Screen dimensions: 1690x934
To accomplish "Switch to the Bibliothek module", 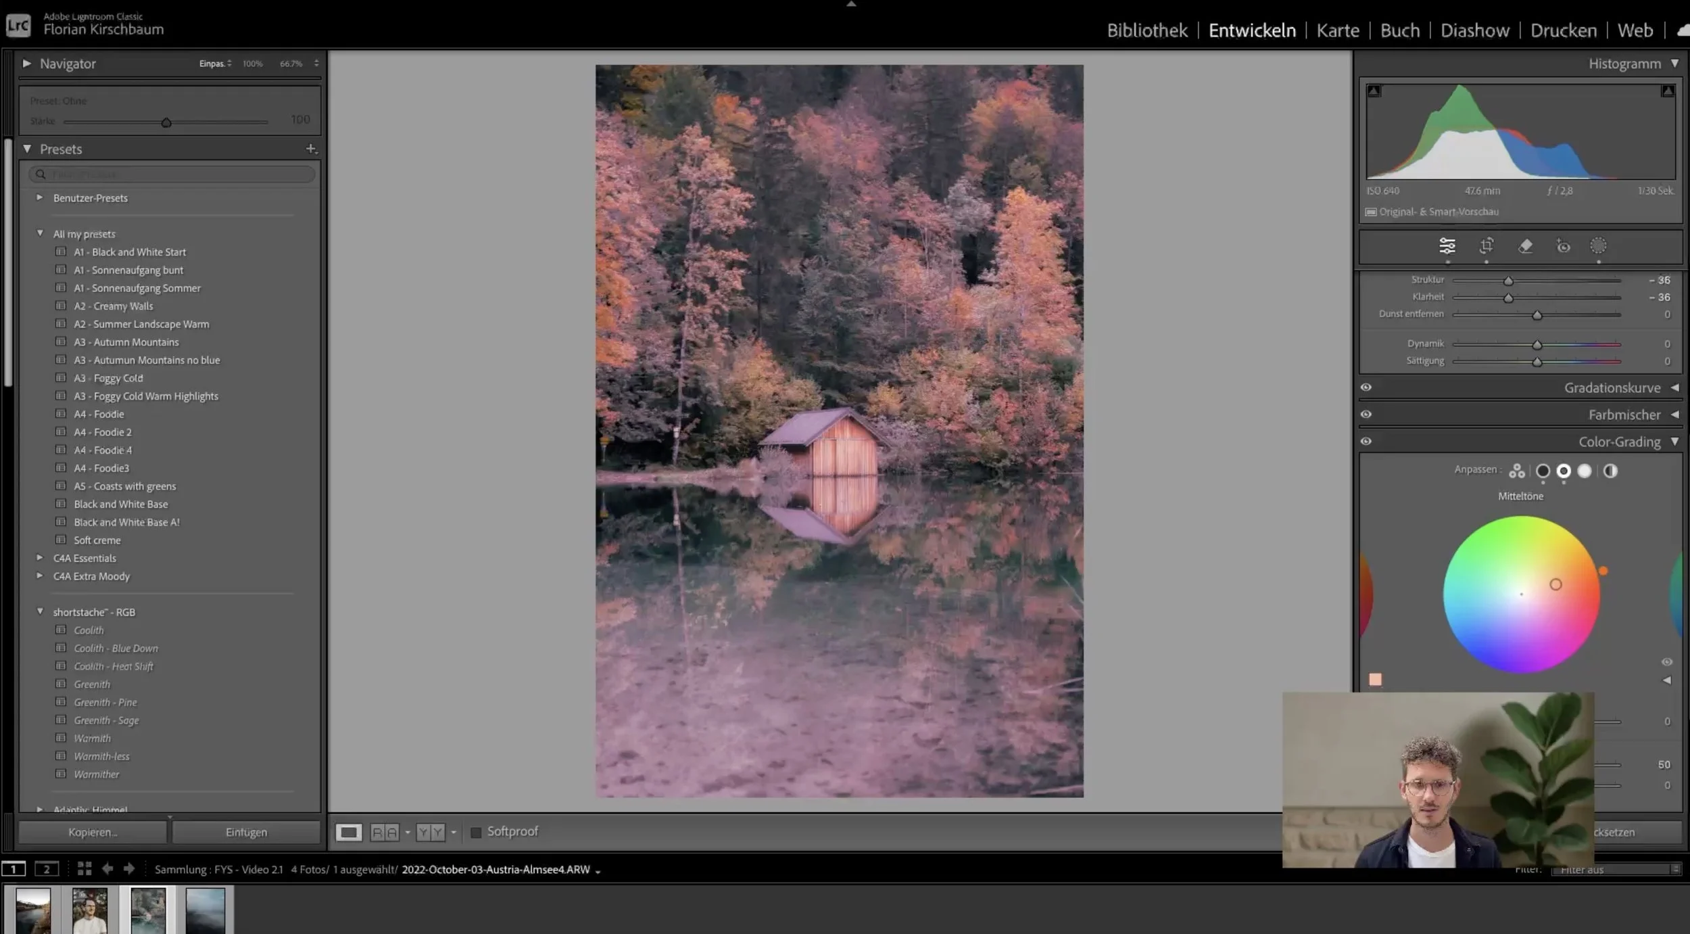I will pyautogui.click(x=1146, y=30).
